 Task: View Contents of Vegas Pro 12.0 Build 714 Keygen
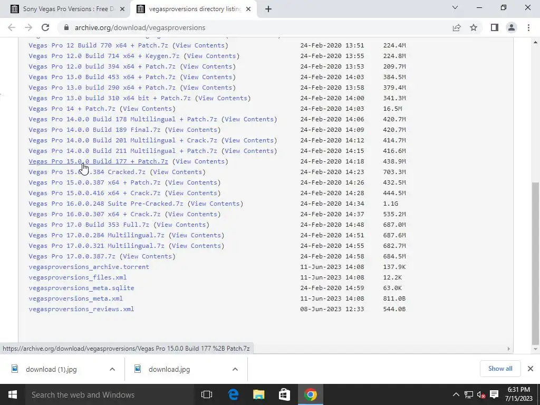point(211,56)
